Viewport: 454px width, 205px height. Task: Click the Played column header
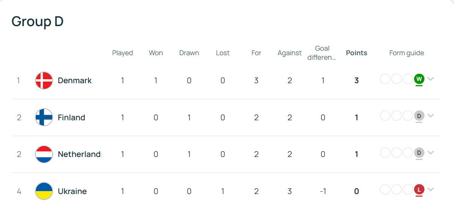pos(123,53)
